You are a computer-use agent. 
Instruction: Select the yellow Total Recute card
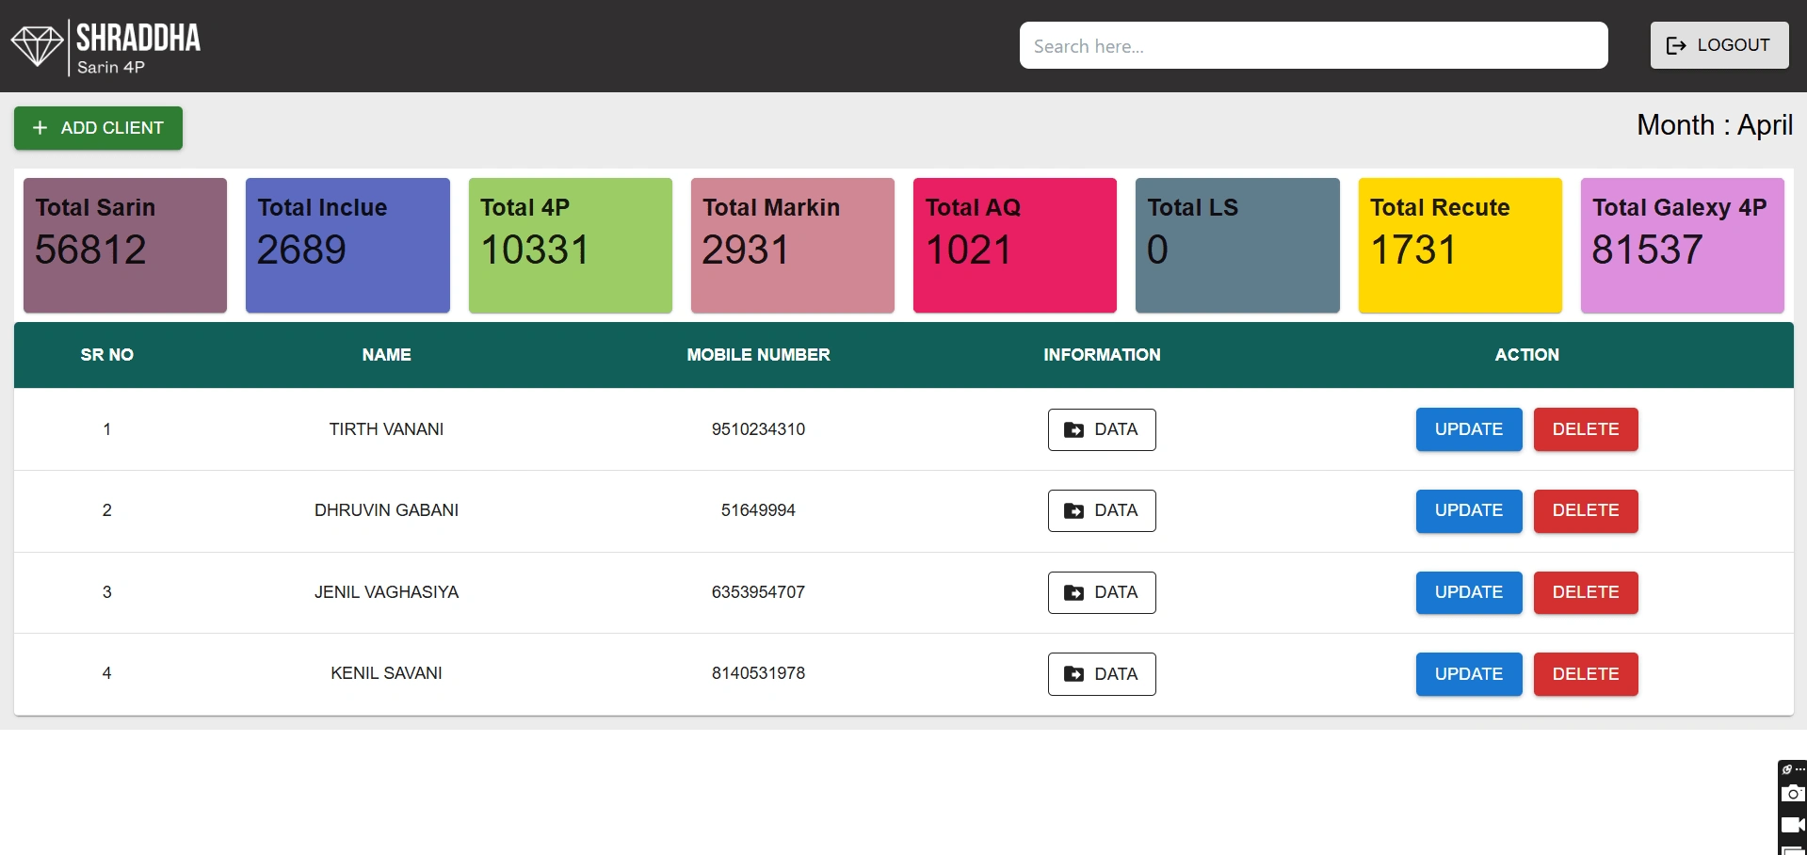point(1460,245)
